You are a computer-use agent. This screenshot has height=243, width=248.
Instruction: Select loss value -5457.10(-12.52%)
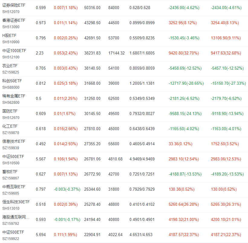[x=227, y=68]
